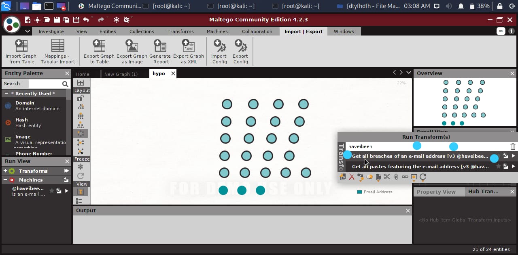The height and width of the screenshot is (255, 518).
Task: Run the @haveibee... machine play arrow
Action: 66,191
